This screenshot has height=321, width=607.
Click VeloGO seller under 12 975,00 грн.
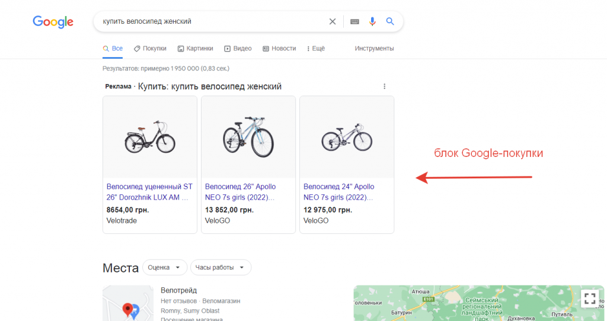(316, 221)
